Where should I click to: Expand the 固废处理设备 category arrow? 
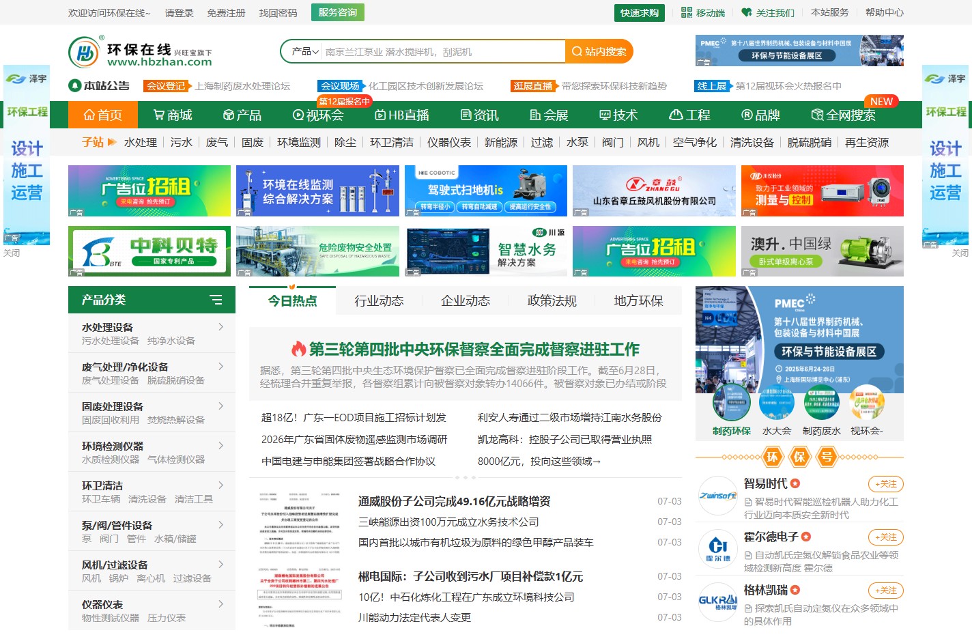pos(220,406)
